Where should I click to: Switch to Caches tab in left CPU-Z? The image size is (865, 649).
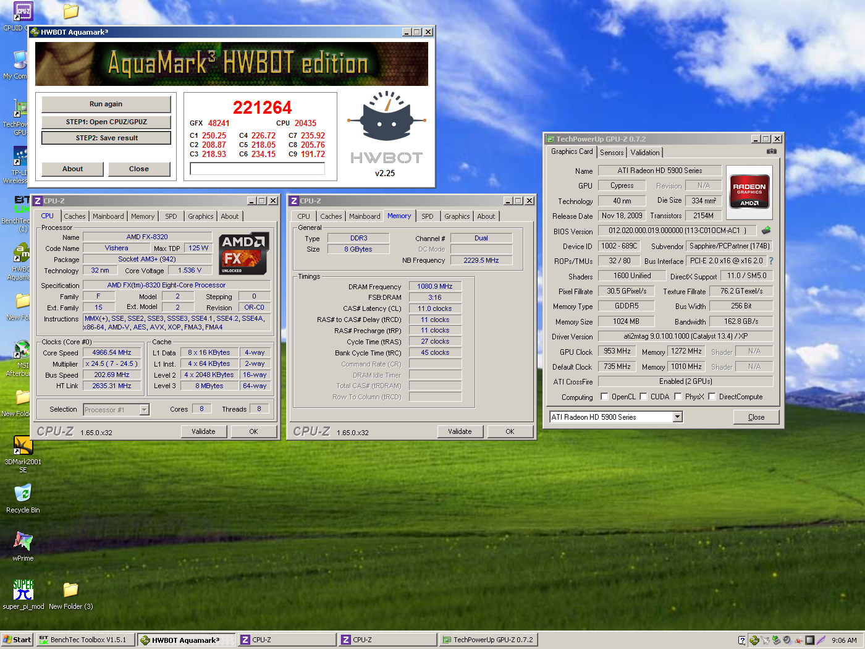[75, 216]
